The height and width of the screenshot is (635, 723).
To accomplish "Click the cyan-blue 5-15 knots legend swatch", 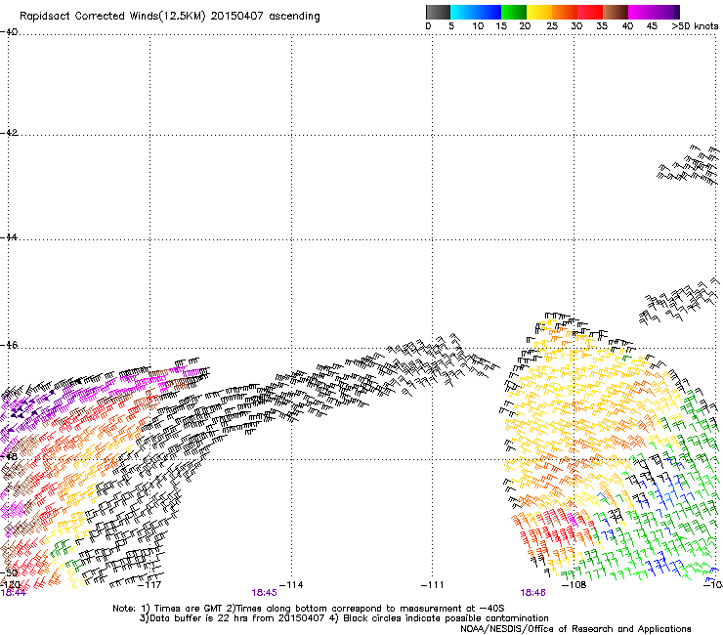I will pos(476,12).
